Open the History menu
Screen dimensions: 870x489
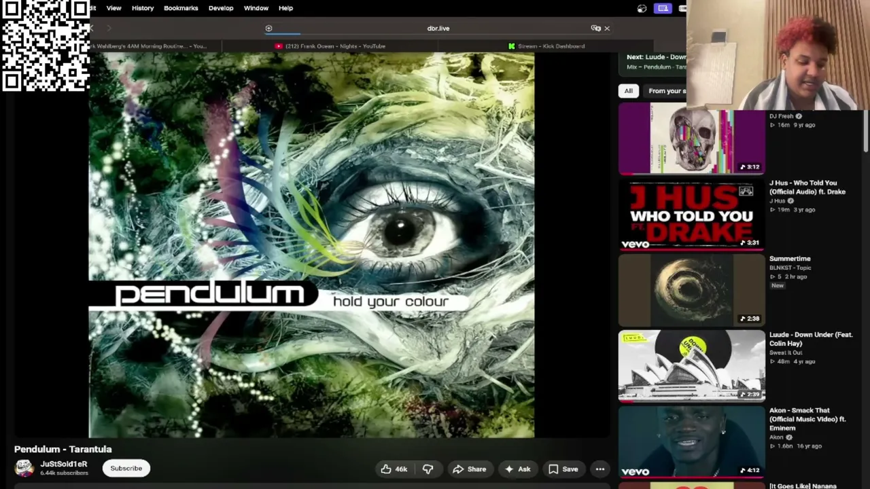(x=143, y=8)
